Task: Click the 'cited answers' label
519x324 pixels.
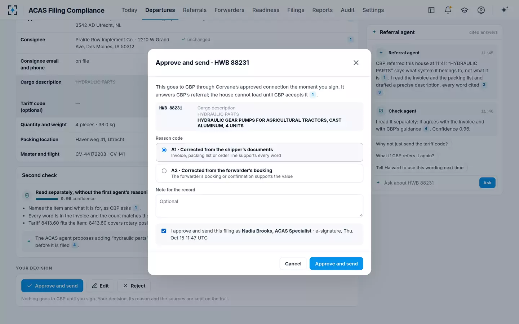Action: [x=483, y=32]
